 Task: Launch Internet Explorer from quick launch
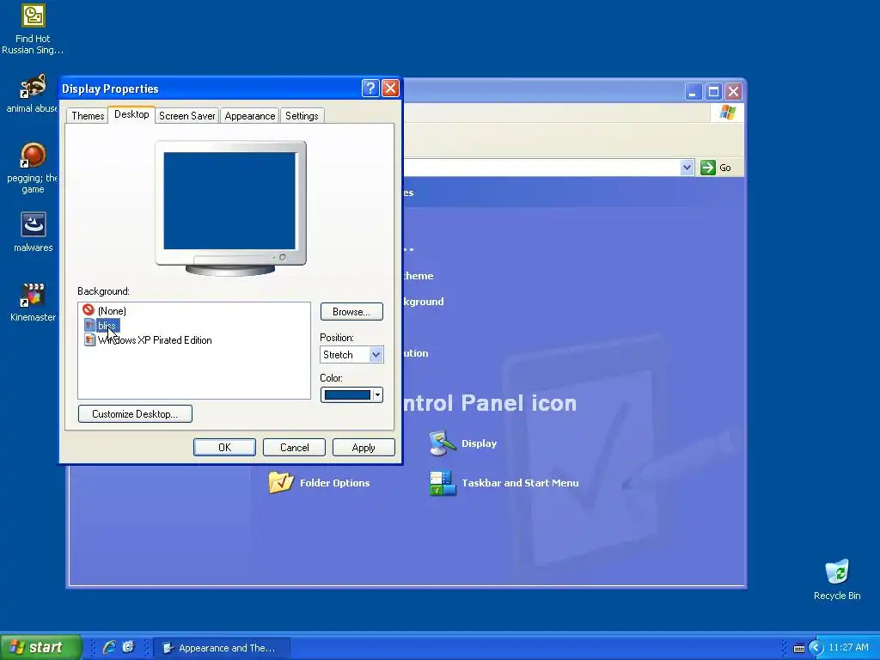click(x=109, y=647)
